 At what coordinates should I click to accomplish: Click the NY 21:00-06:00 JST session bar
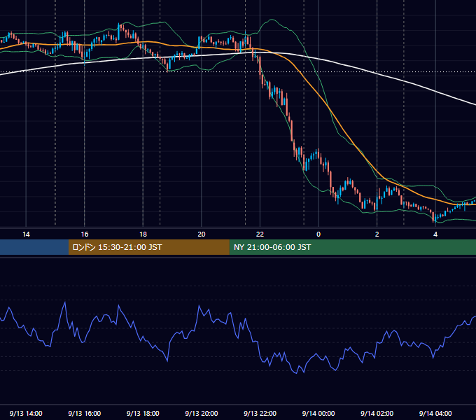352,247
